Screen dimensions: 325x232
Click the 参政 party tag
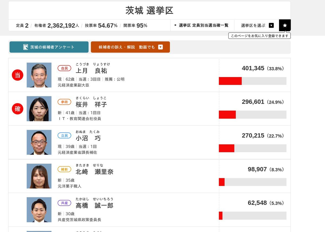pos(64,102)
